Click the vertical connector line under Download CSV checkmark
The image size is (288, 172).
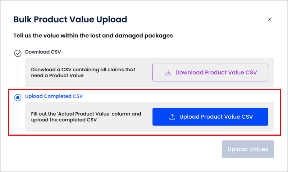[18, 73]
